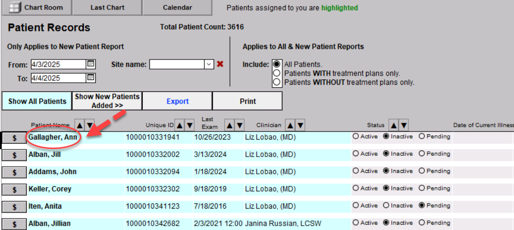This screenshot has width=514, height=230.
Task: Sort Unique ID descending arrow
Action: click(189, 125)
